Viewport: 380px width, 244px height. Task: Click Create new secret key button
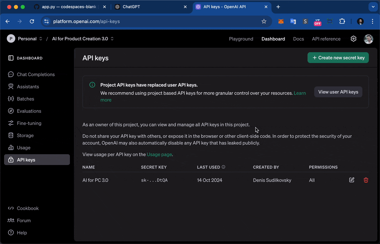tap(338, 58)
